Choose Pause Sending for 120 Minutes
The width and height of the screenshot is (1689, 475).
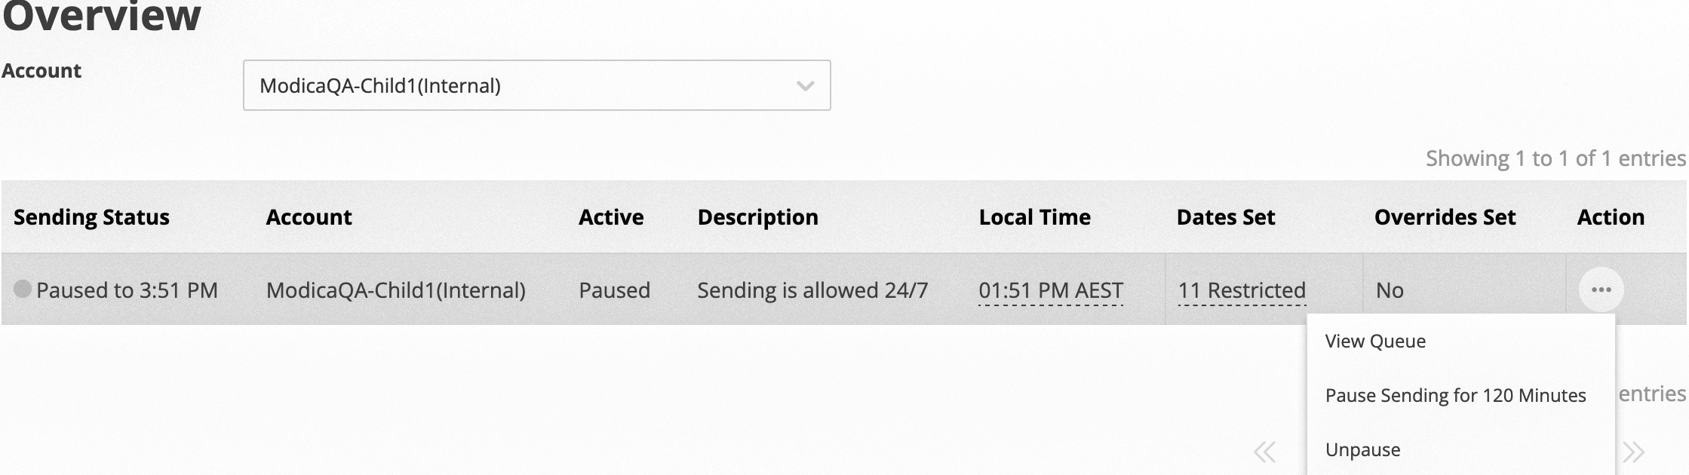(1456, 394)
